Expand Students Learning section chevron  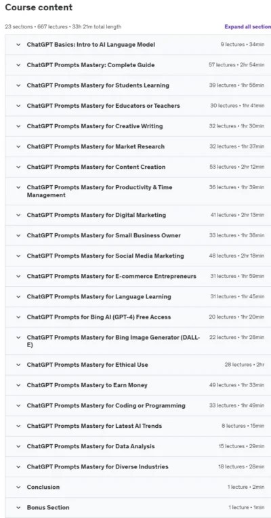(18, 85)
